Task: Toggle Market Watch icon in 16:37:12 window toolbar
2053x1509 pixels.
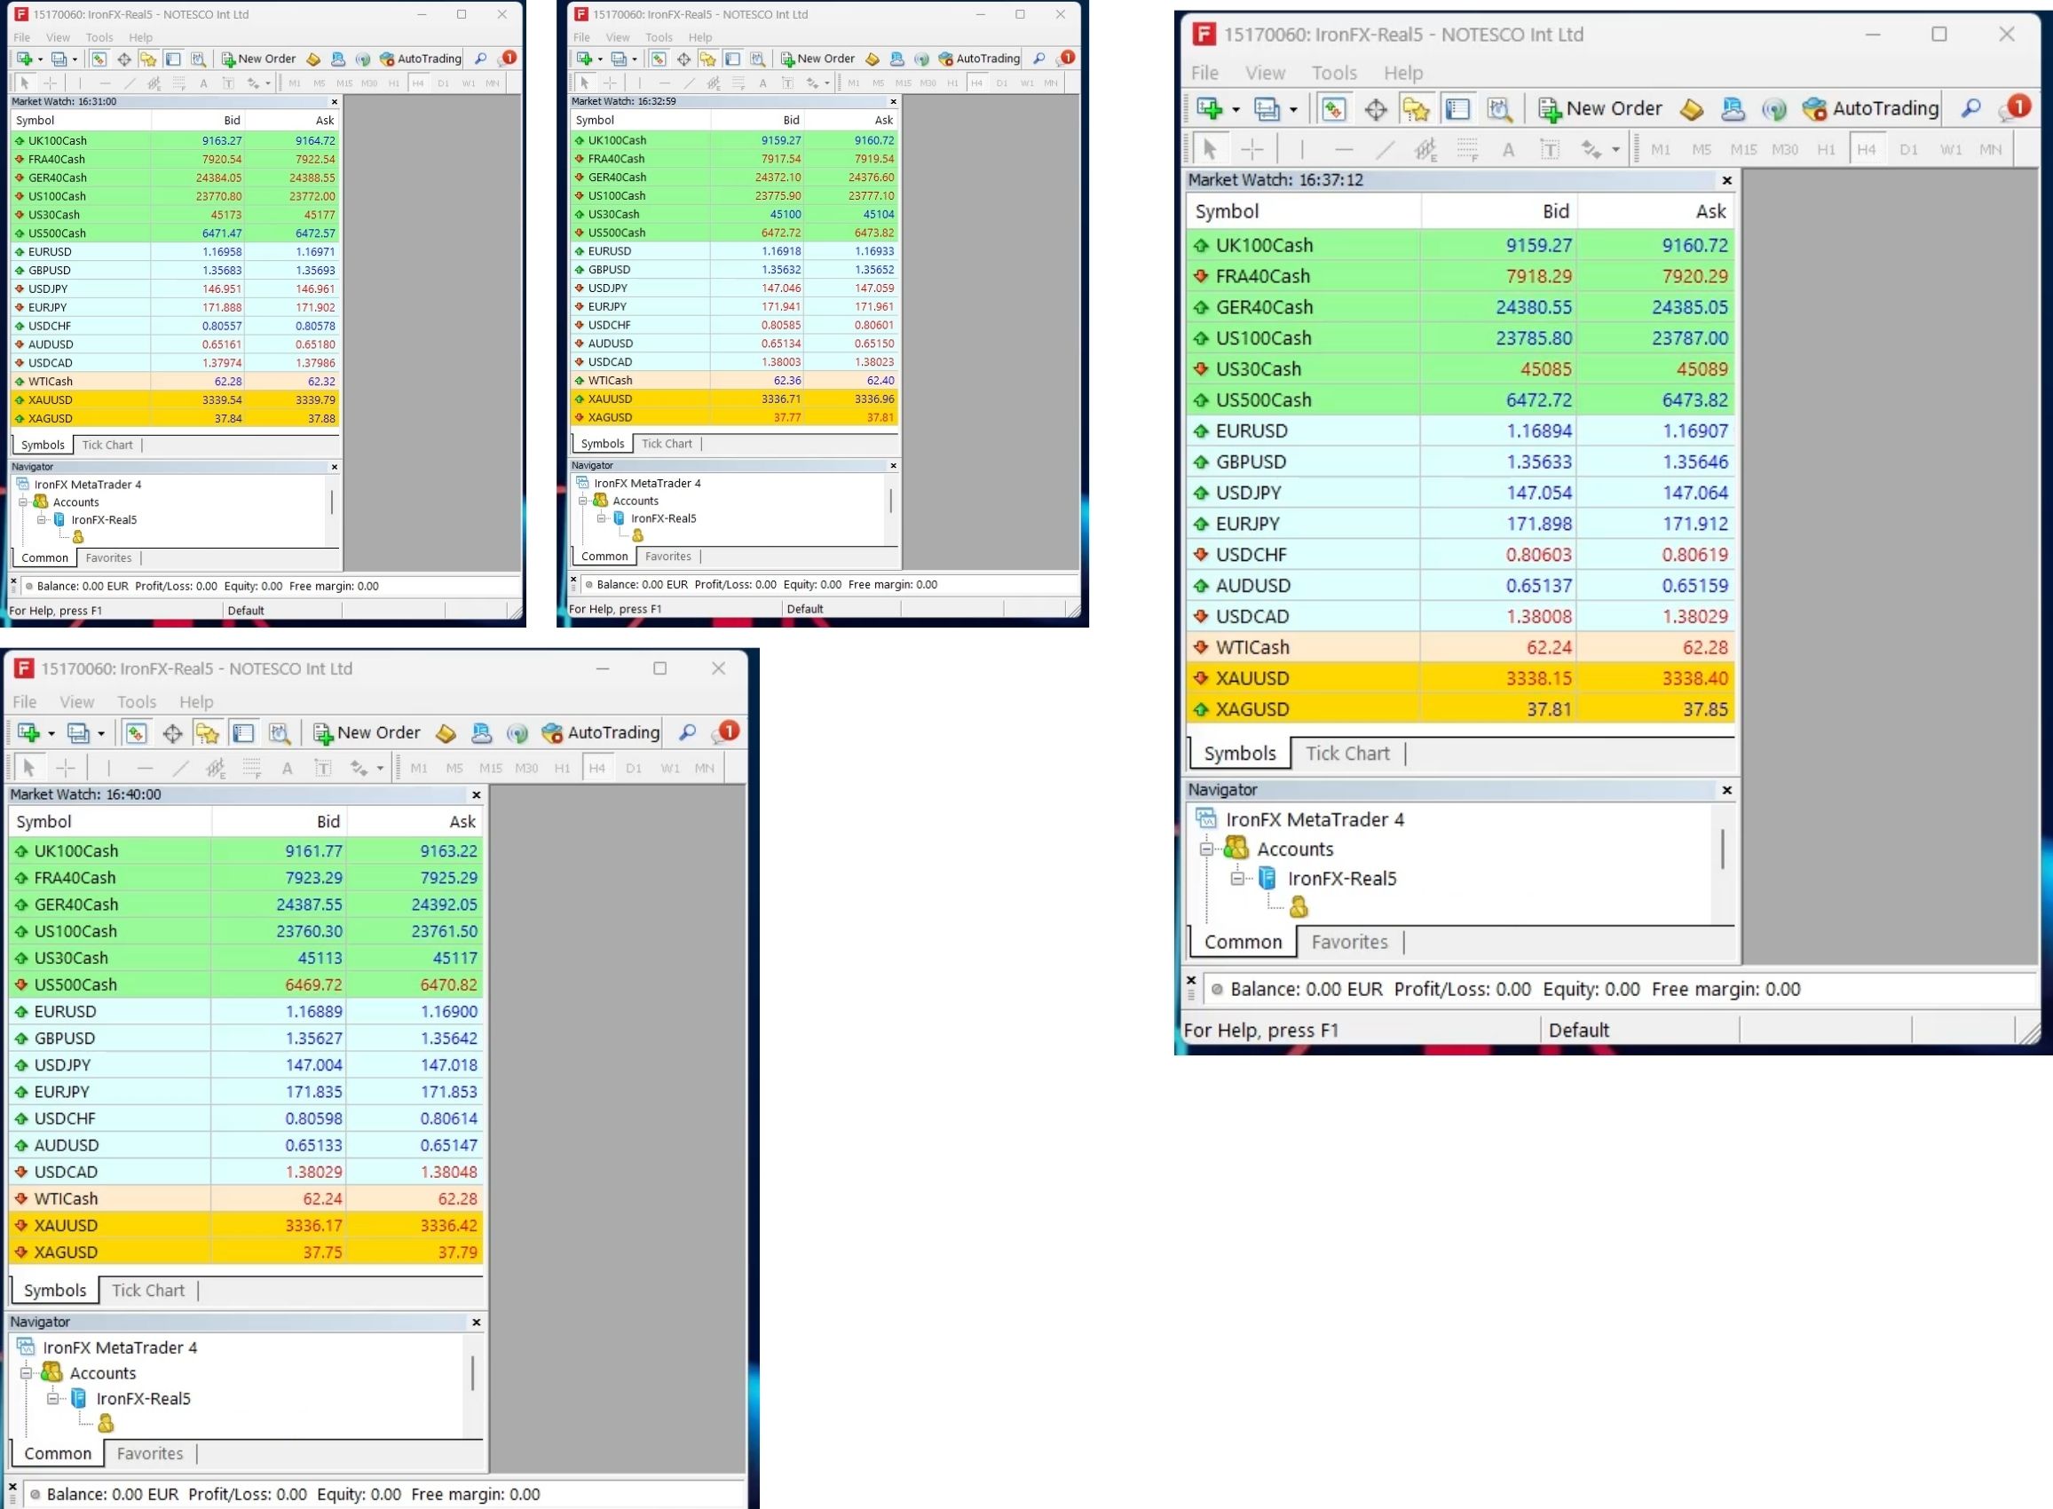Action: 1333,108
